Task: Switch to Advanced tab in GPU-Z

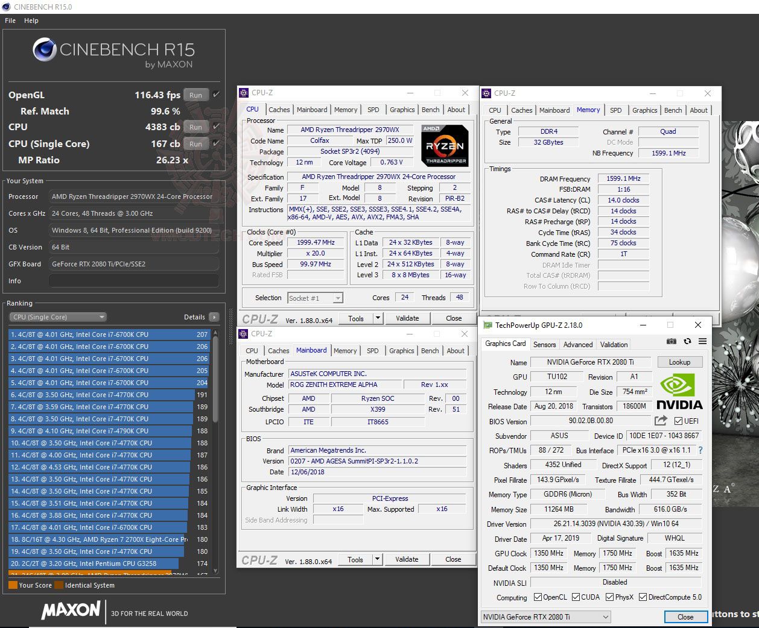Action: point(578,345)
